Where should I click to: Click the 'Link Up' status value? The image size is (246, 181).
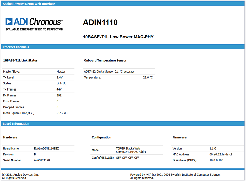pos(61,83)
